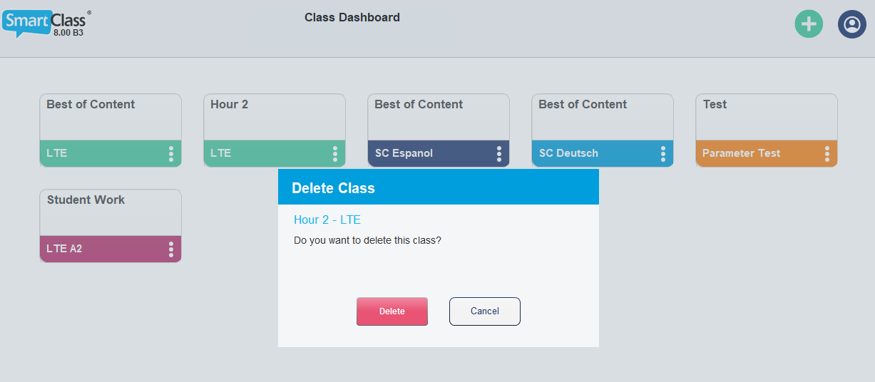Open three-dot menu on SC Deutsch card

coord(663,154)
